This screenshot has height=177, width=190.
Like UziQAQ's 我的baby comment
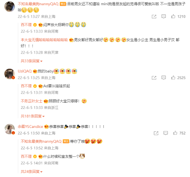(x=173, y=77)
